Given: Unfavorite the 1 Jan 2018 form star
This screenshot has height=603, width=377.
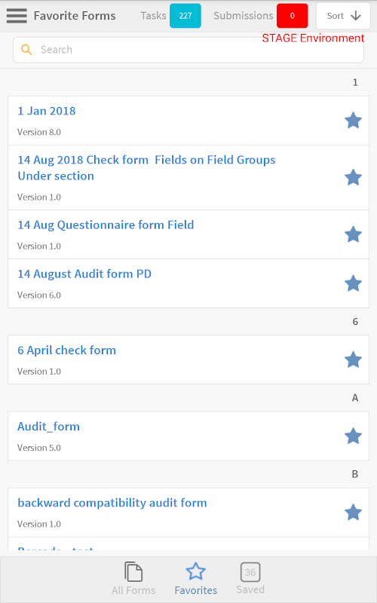Looking at the screenshot, I should click(353, 121).
